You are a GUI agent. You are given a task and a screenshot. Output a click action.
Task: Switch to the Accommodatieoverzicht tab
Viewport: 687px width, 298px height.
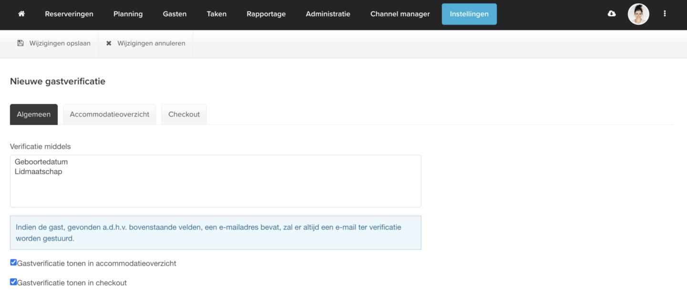tap(110, 114)
